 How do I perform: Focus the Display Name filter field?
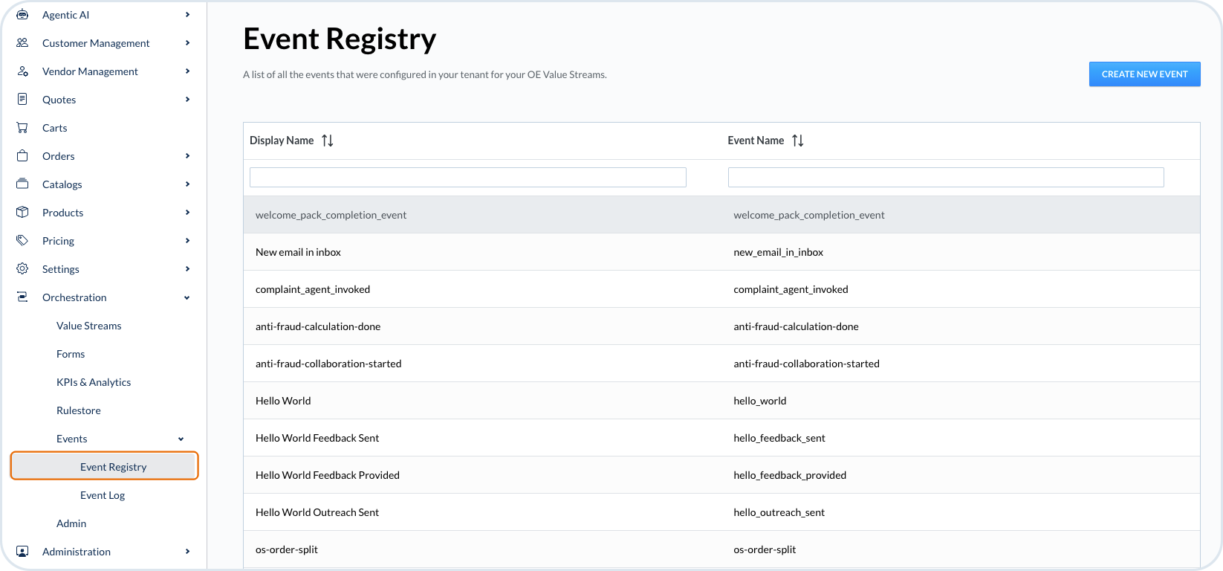pos(467,177)
